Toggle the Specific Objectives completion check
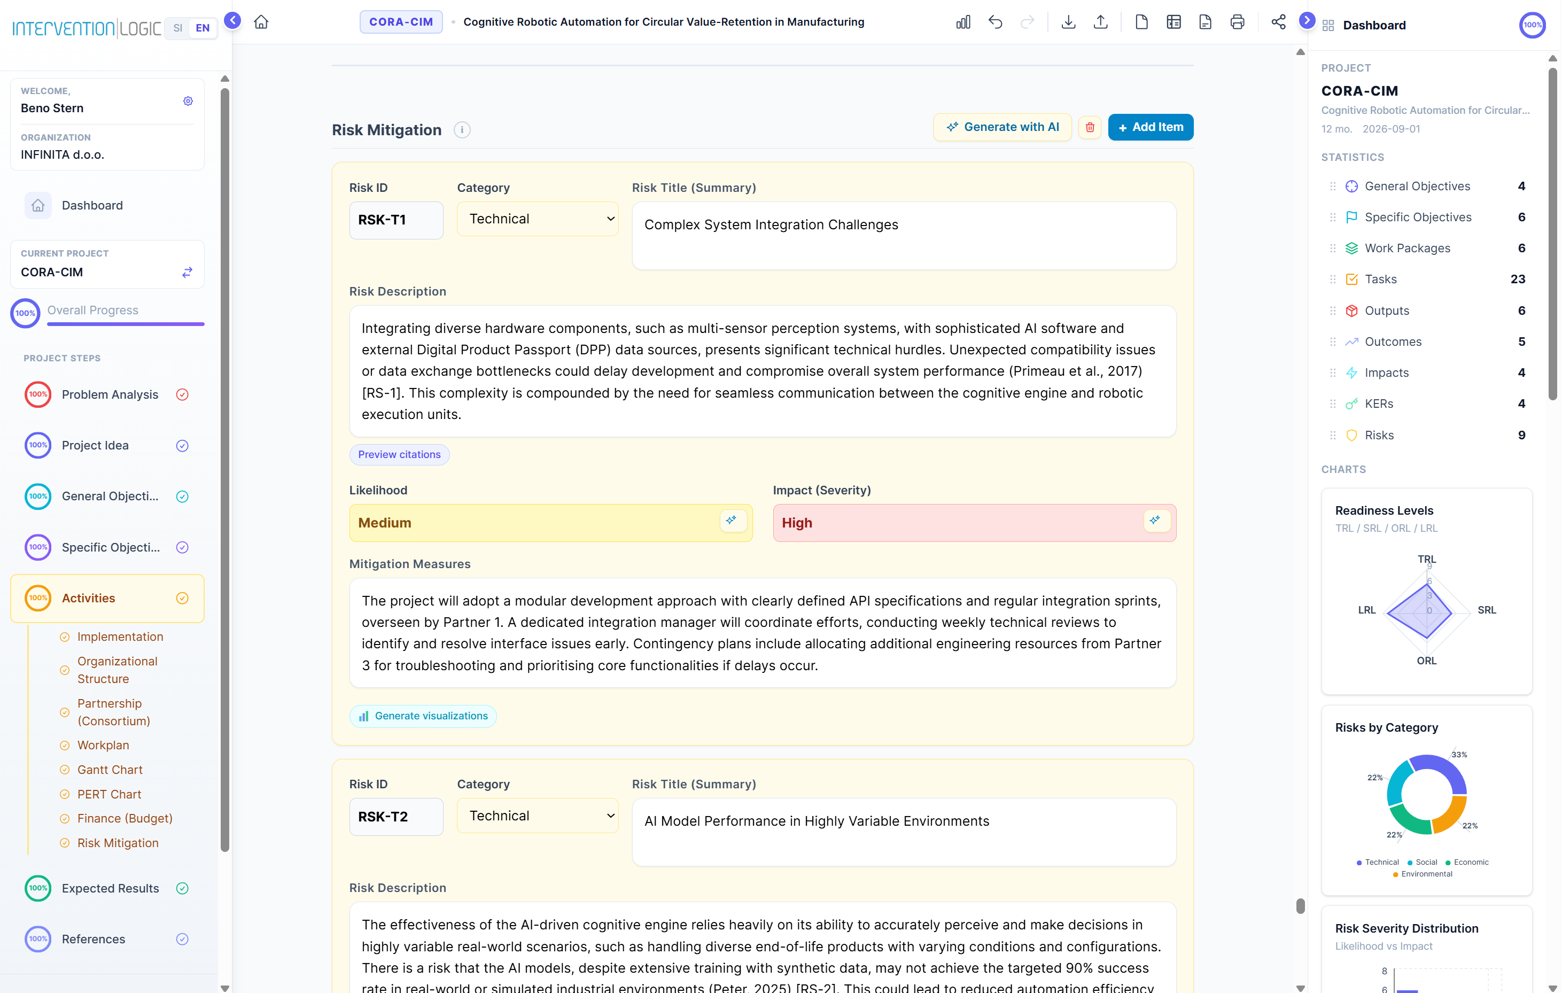The image size is (1562, 993). 182,547
